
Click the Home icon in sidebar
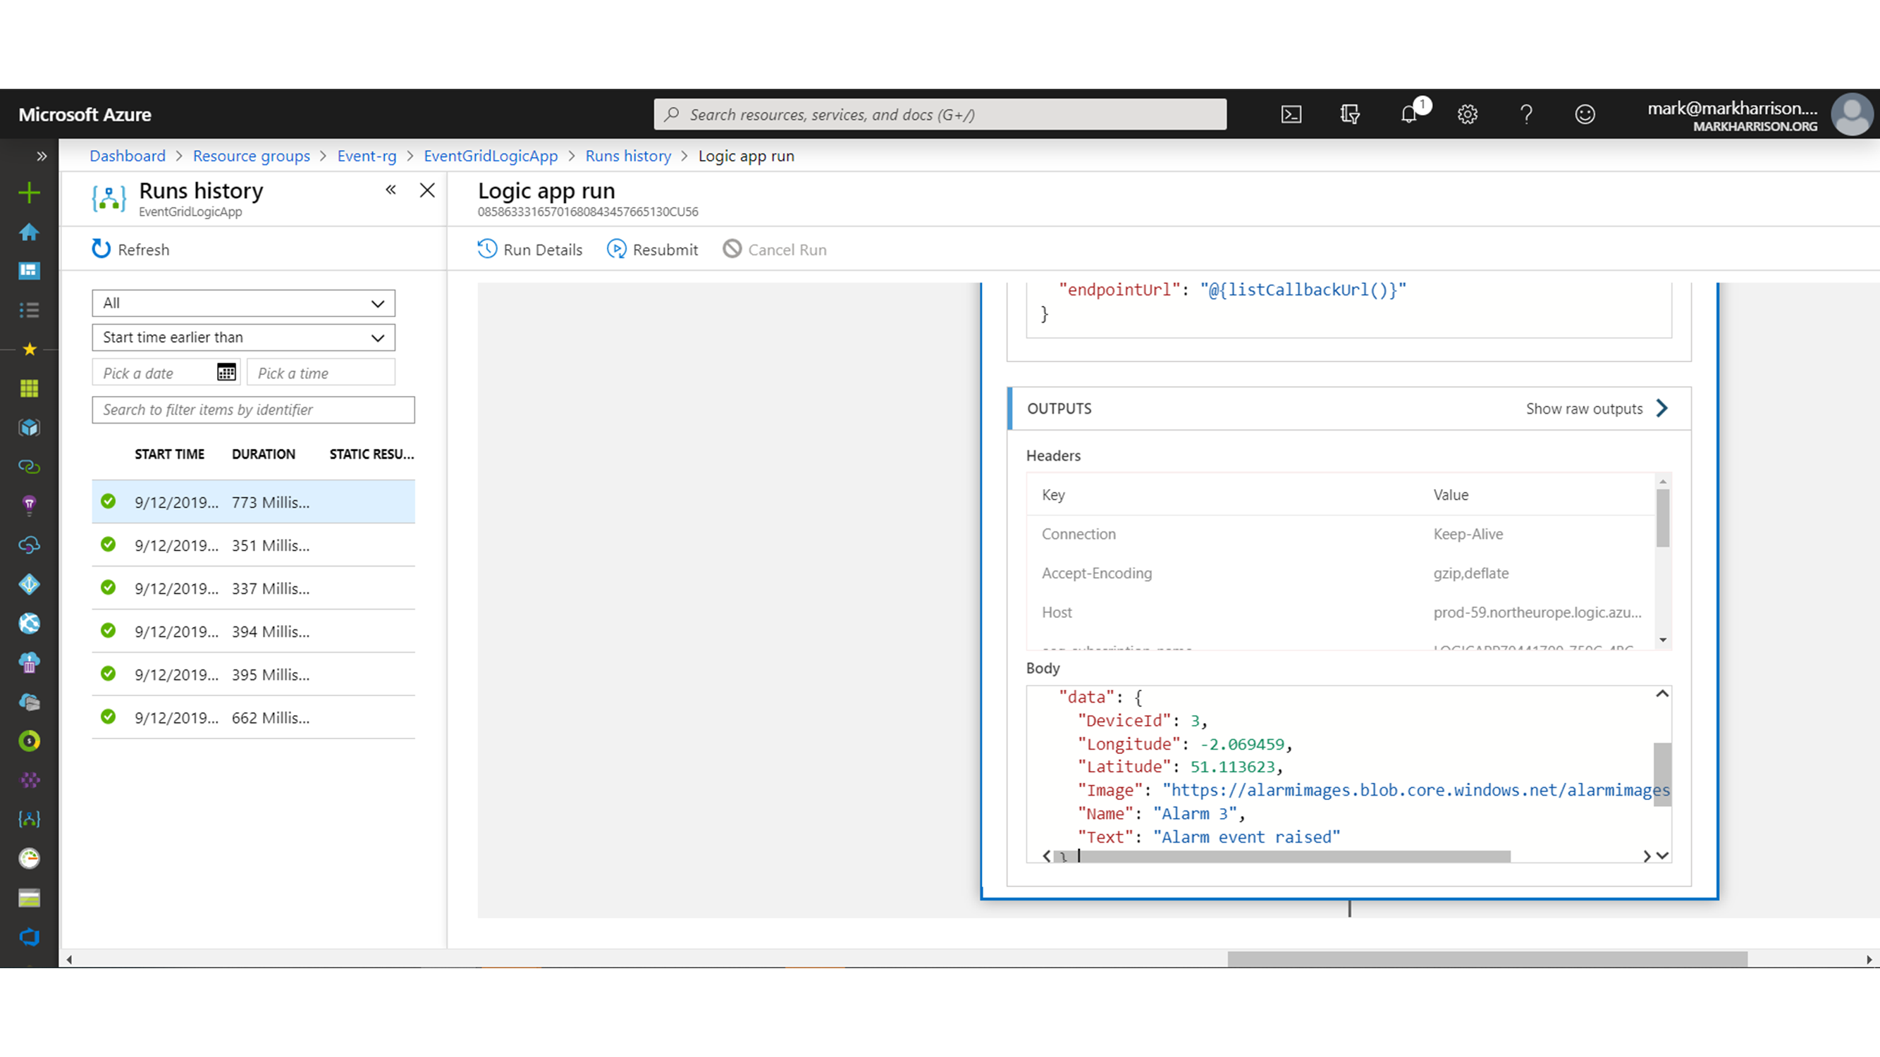pyautogui.click(x=29, y=232)
